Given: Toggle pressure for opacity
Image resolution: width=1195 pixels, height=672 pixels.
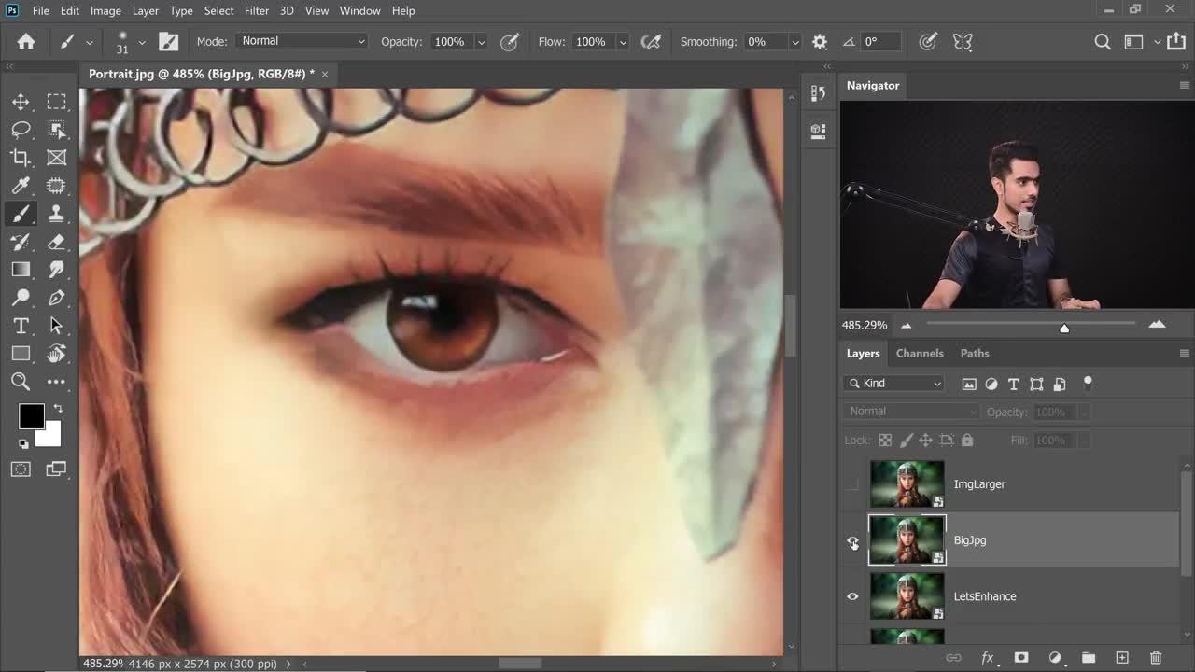Looking at the screenshot, I should [x=510, y=41].
